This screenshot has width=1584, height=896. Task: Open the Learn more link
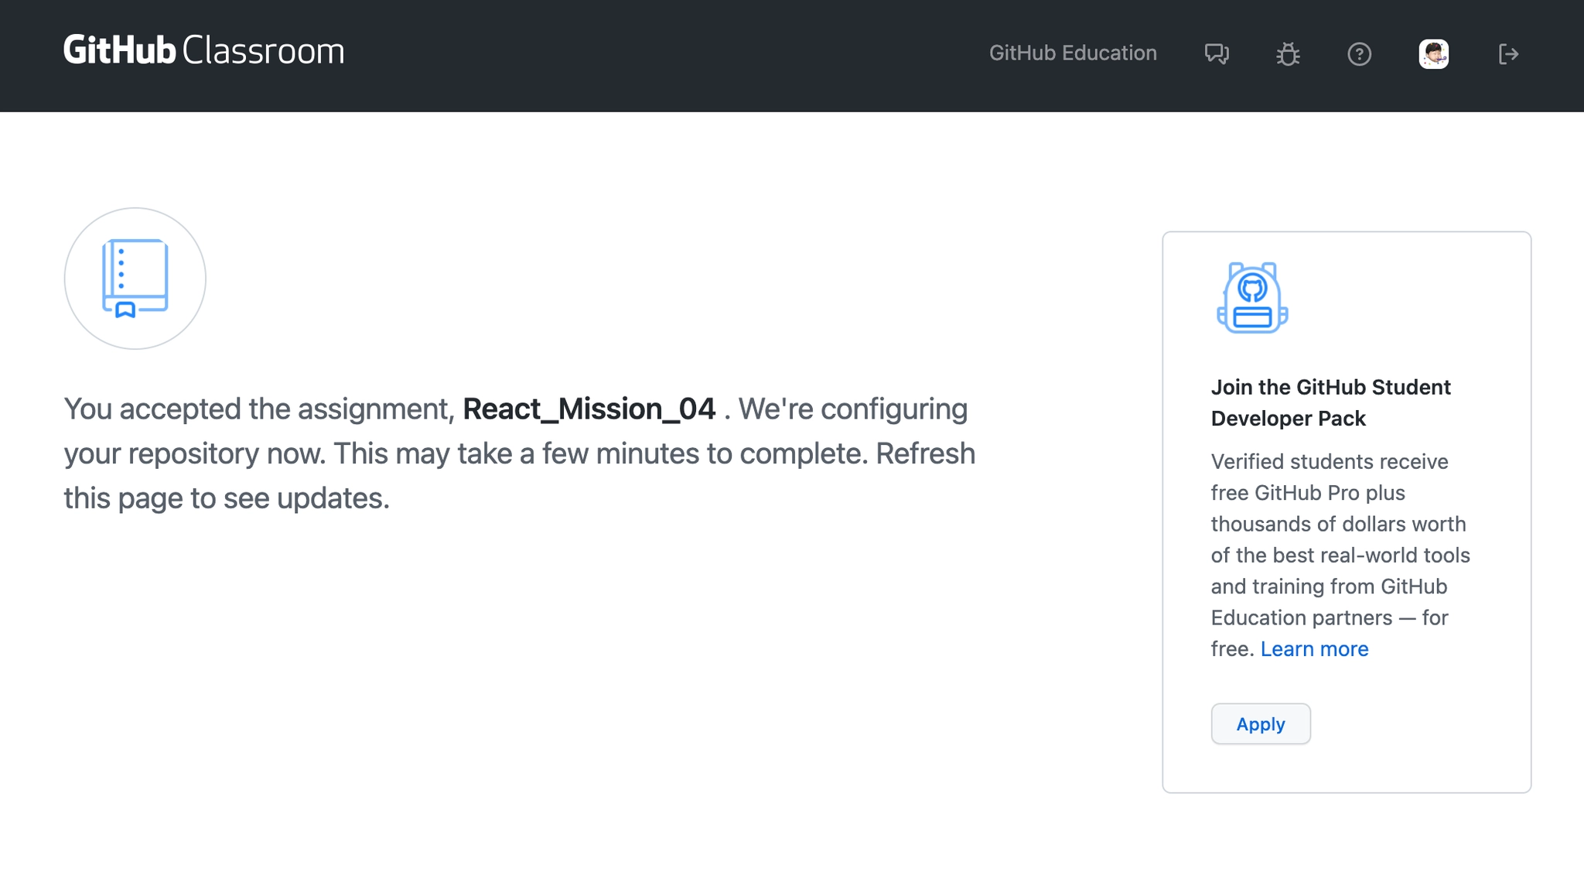coord(1314,648)
